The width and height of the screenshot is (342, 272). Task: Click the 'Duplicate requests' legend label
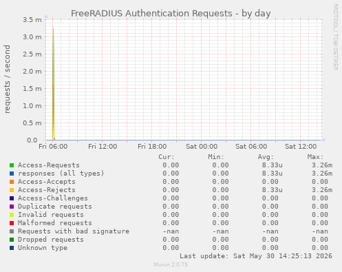[x=55, y=207]
